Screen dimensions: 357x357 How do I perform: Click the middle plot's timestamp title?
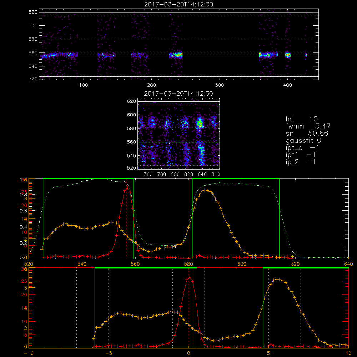[x=178, y=94]
